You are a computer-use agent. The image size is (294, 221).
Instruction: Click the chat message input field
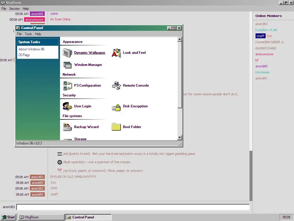coord(133,207)
